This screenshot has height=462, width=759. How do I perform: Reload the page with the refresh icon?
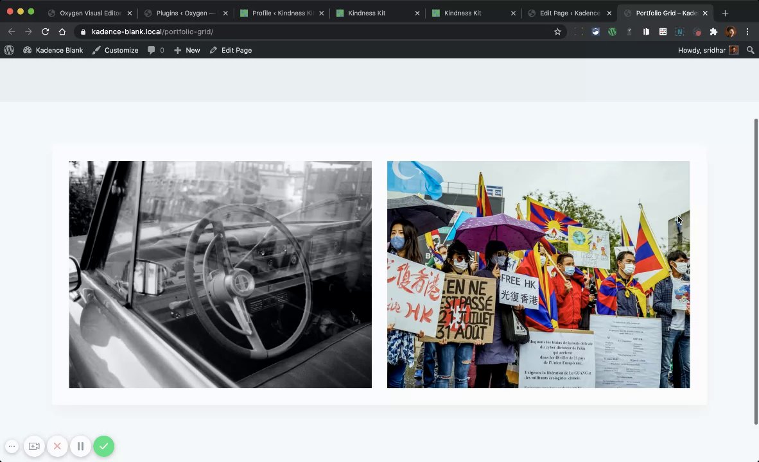[45, 31]
